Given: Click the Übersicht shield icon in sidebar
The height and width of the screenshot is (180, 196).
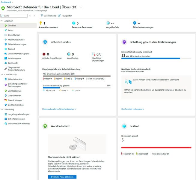Looking at the screenshot, I should (6, 25).
